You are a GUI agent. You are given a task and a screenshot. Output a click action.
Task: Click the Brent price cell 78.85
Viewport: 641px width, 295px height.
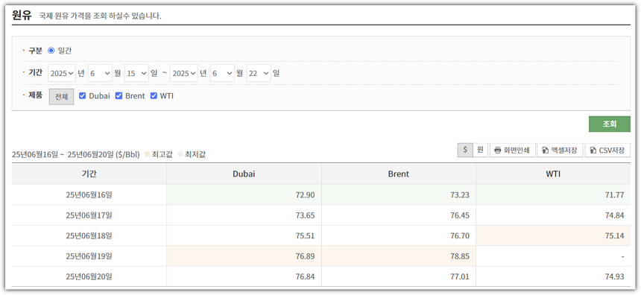tap(399, 256)
